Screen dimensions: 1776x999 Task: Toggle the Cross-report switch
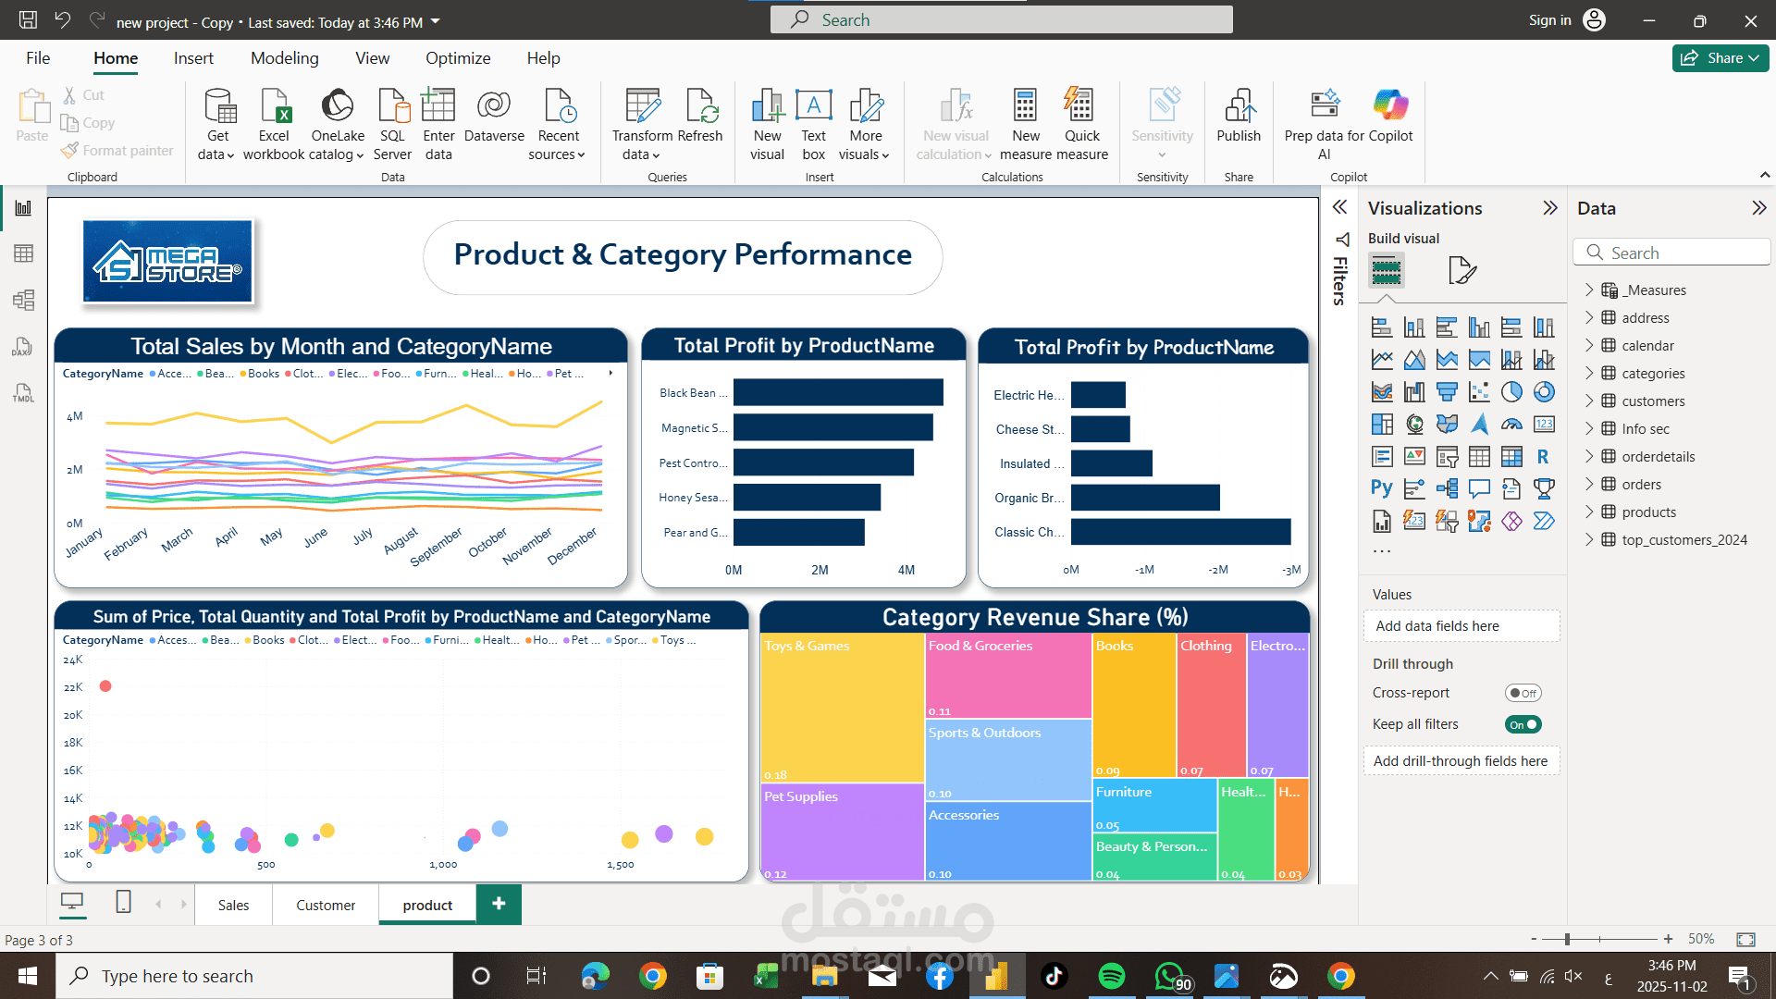pos(1523,693)
